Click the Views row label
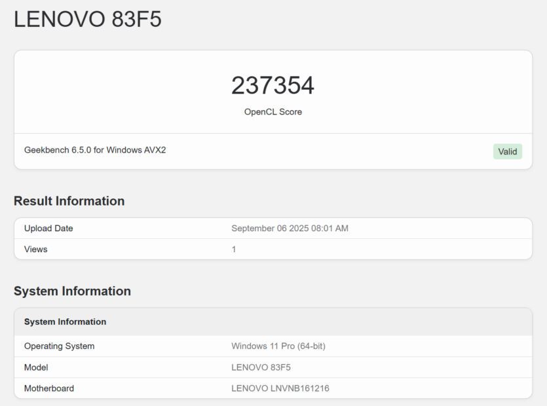Image resolution: width=547 pixels, height=406 pixels. (35, 249)
